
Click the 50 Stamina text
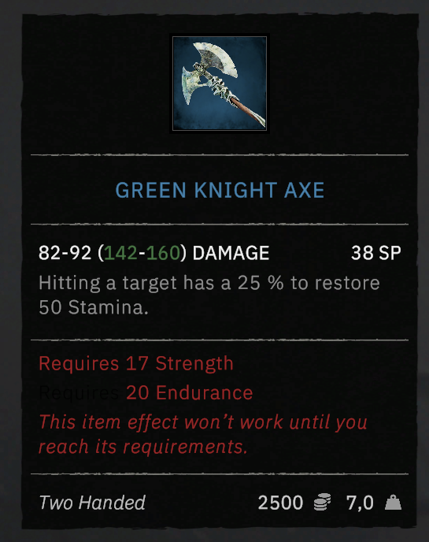[94, 307]
